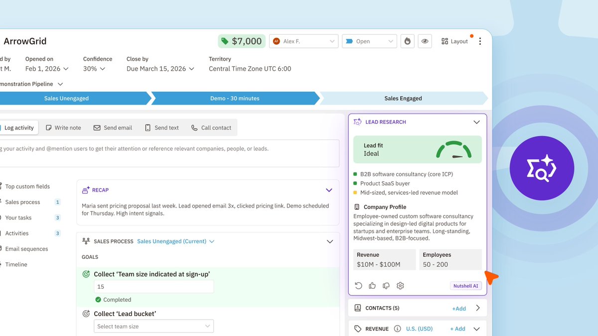Open the Select team size dropdown

click(x=153, y=327)
